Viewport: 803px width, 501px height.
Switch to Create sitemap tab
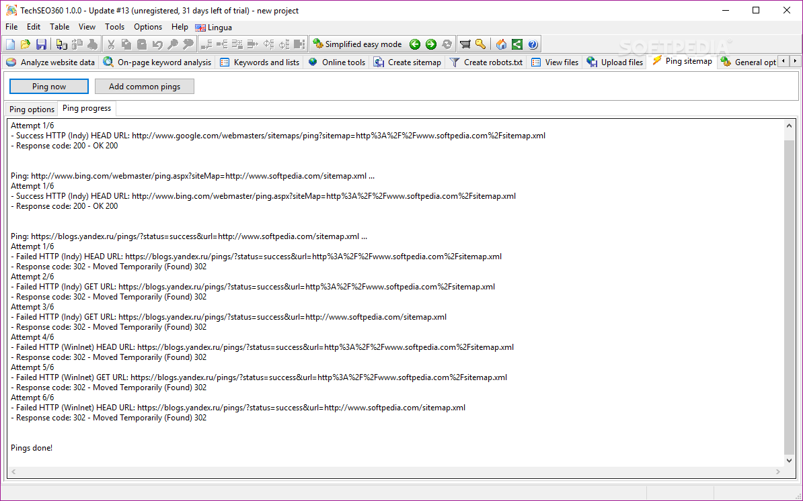(x=407, y=62)
